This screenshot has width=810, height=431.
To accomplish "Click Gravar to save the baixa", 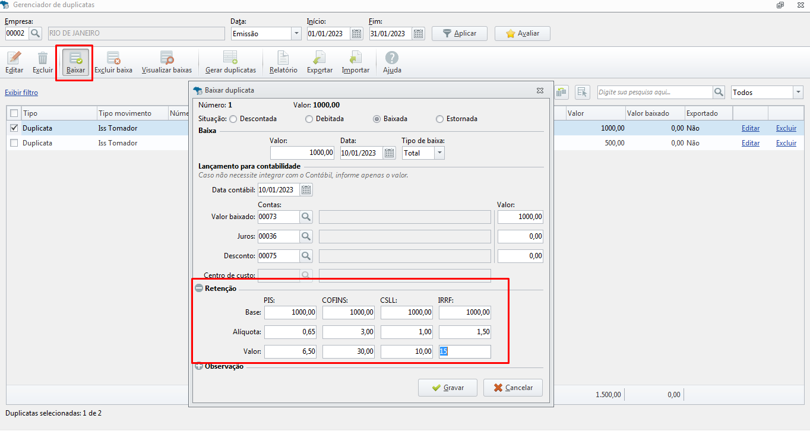I will [448, 388].
